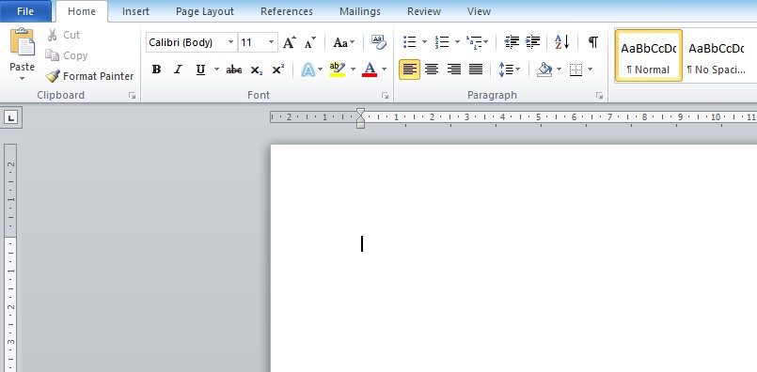Open the font color picker arrow

[x=385, y=70]
